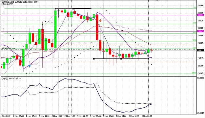Image resolution: width=205 pixels, height=118 pixels.
Task: Select left anchor of lower black trend line
Action: click(x=94, y=59)
